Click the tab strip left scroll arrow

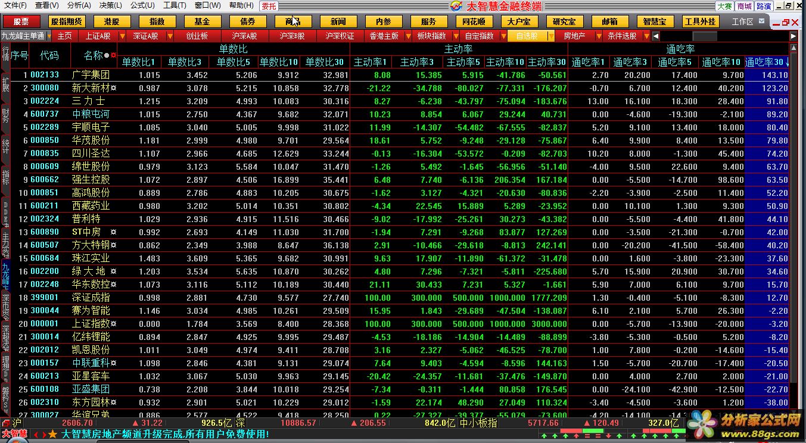pos(655,36)
